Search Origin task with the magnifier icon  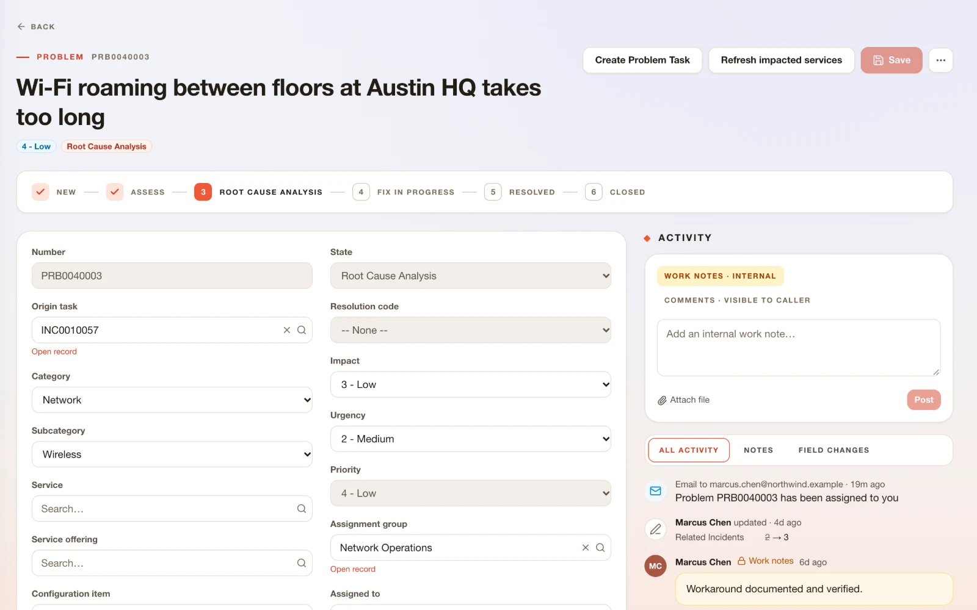coord(302,330)
